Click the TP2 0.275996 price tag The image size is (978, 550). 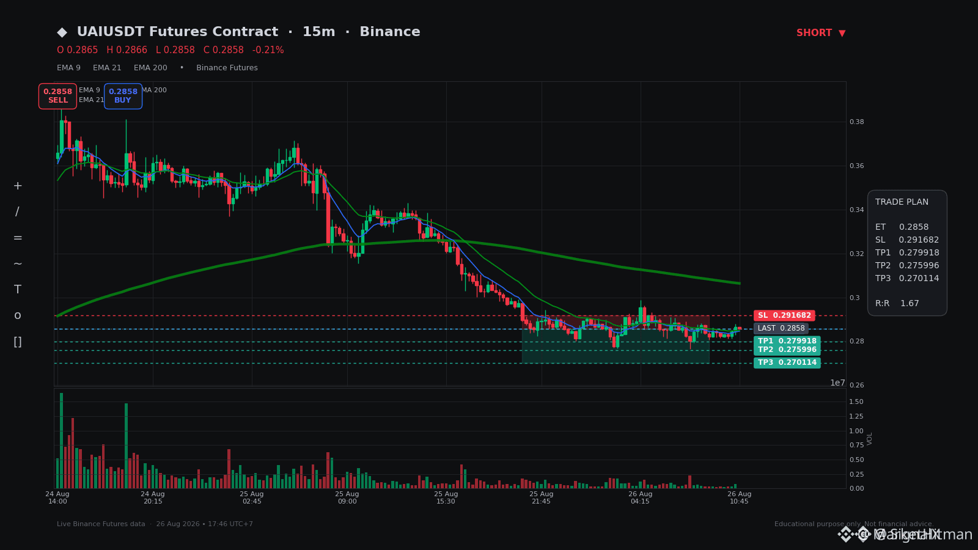coord(787,350)
